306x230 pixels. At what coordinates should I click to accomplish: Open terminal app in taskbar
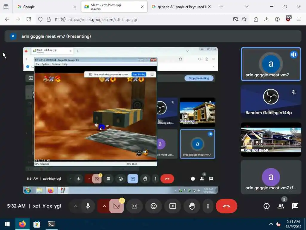click(x=52, y=224)
